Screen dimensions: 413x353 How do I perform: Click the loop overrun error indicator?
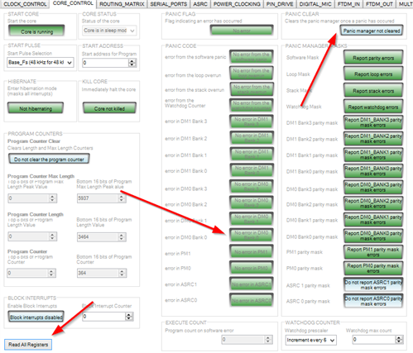(x=252, y=73)
